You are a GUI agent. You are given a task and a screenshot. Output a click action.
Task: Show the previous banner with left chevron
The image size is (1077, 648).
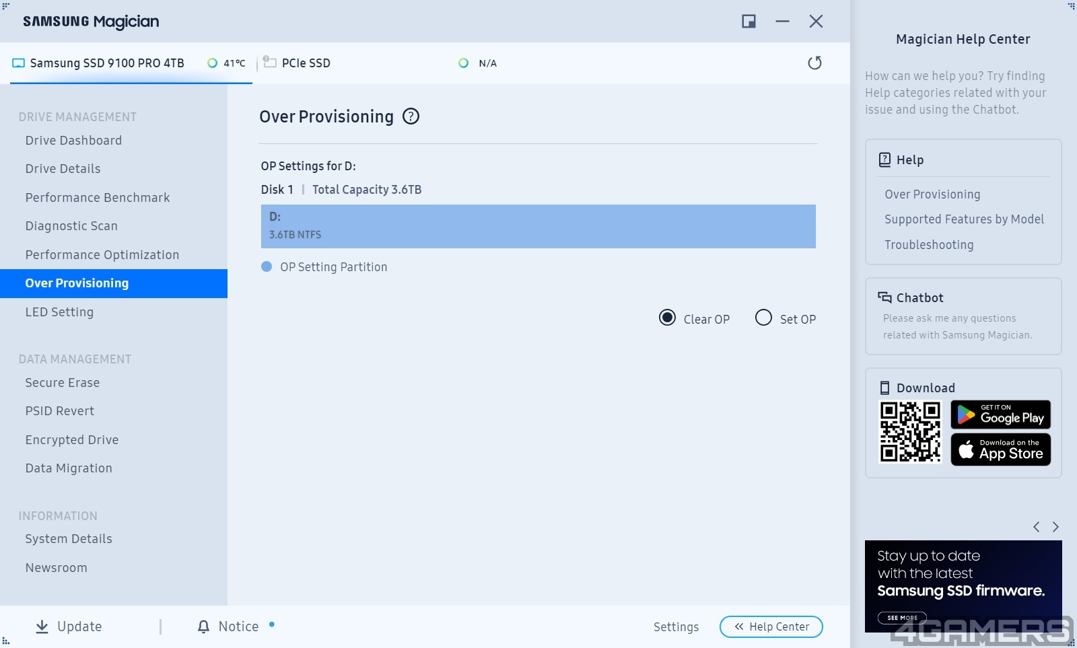1037,527
